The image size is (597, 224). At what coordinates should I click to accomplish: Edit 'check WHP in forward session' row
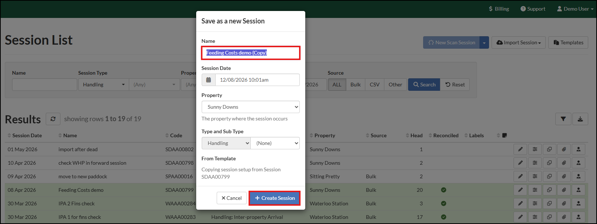pyautogui.click(x=520, y=163)
